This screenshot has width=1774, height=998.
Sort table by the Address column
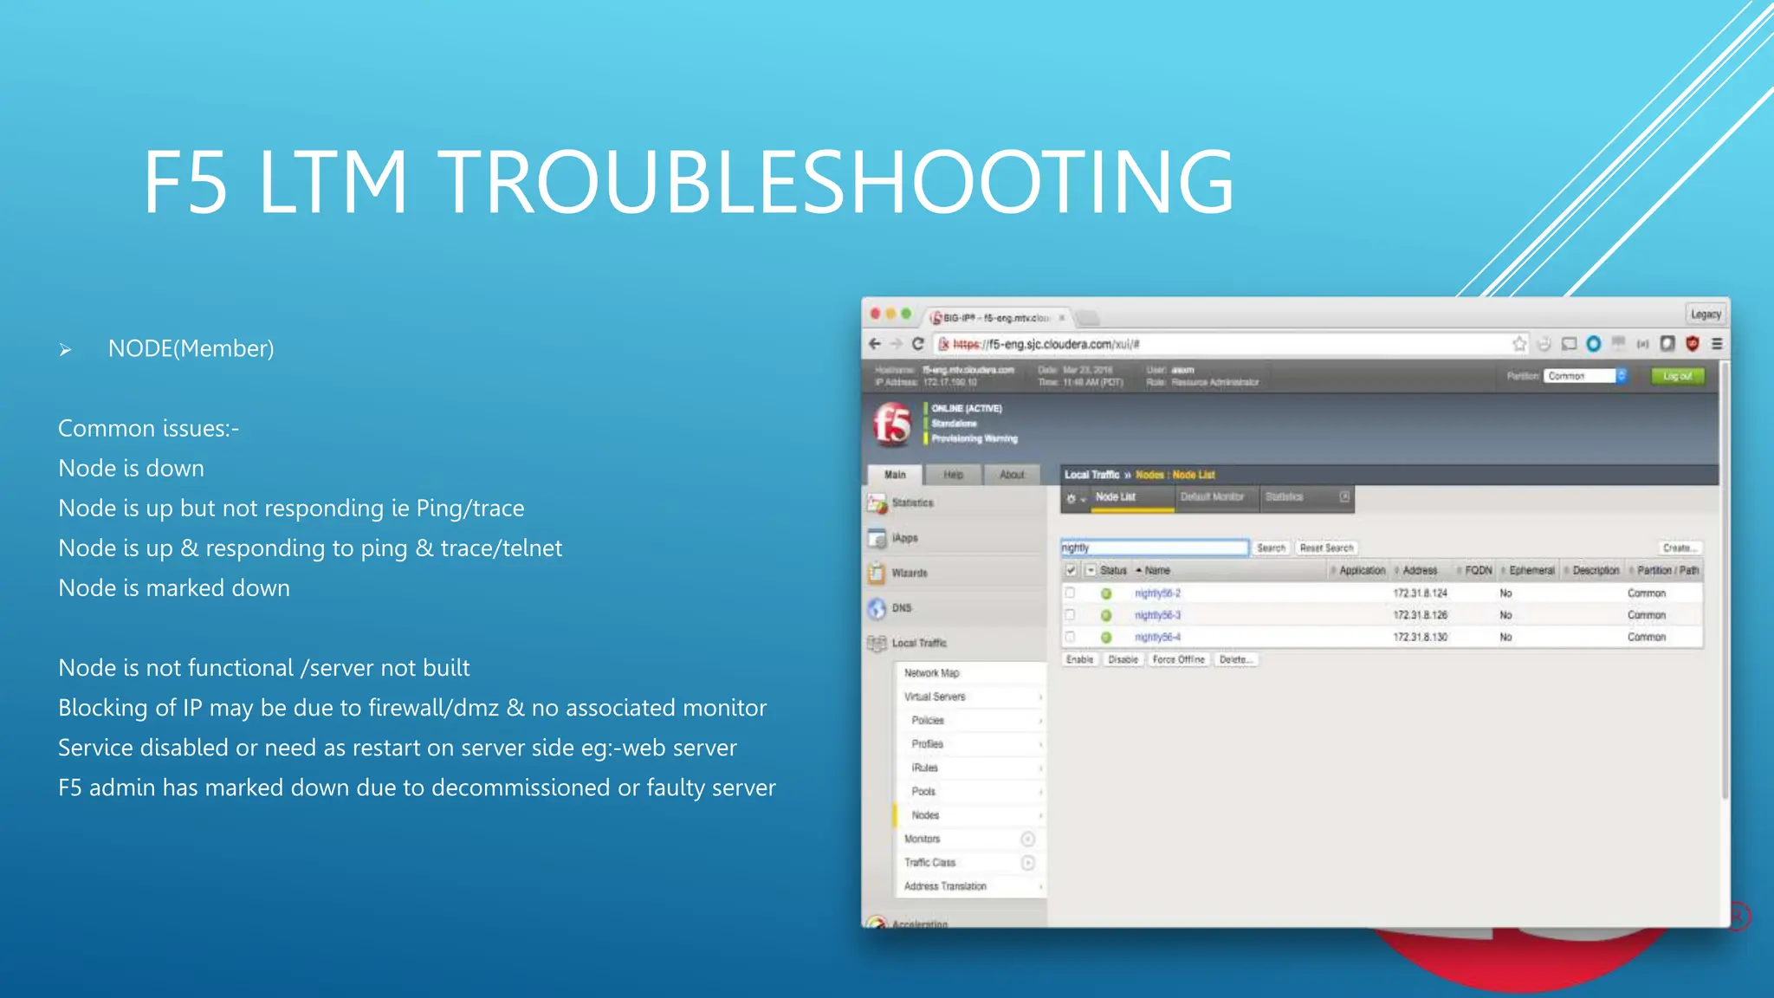[1420, 570]
